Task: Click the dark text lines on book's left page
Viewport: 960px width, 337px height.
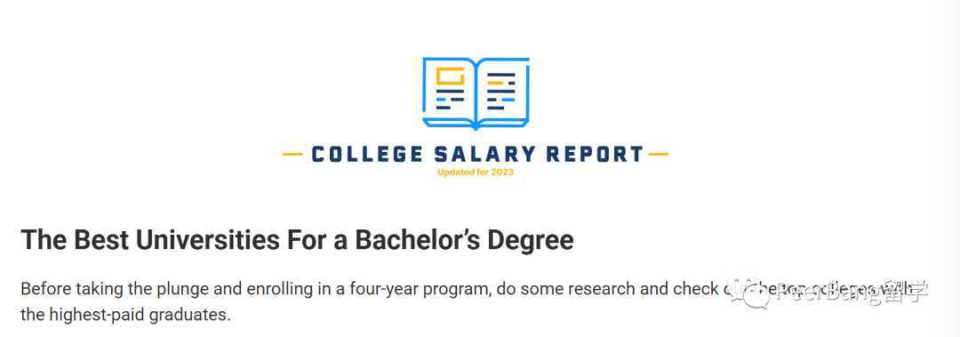Action: click(x=450, y=100)
